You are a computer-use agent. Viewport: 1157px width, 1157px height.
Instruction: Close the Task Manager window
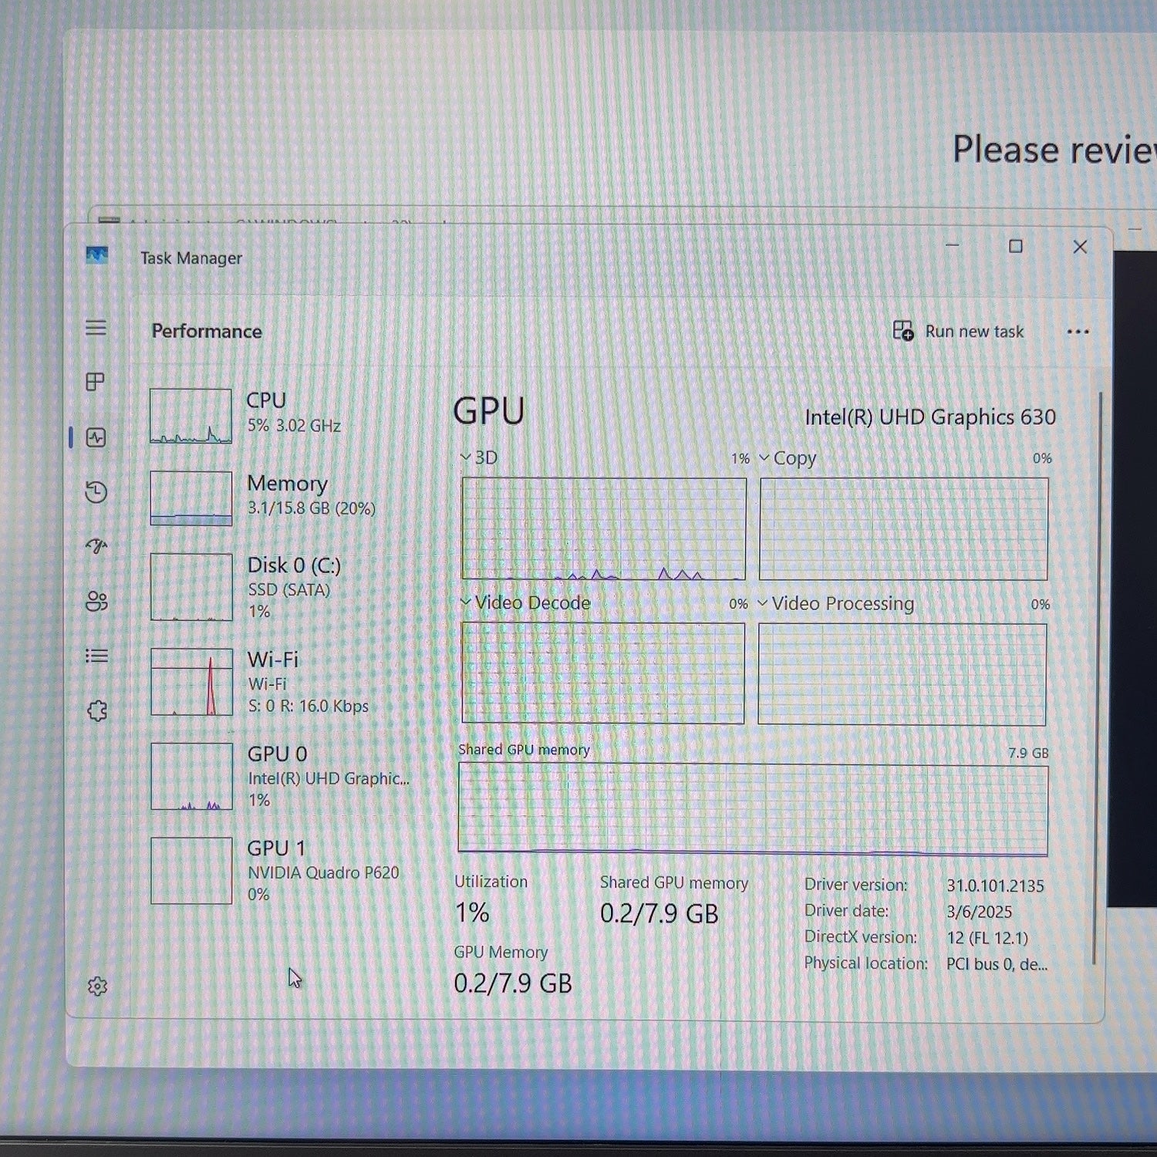1080,247
